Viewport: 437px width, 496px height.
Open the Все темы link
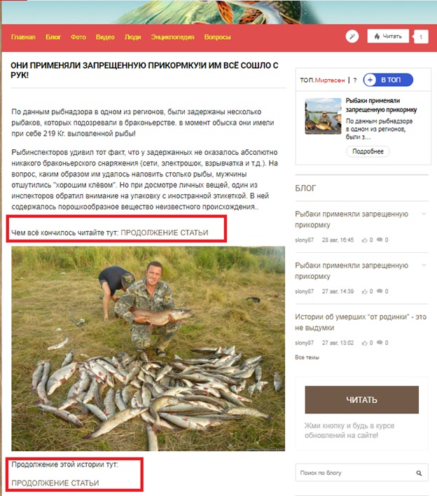(307, 357)
